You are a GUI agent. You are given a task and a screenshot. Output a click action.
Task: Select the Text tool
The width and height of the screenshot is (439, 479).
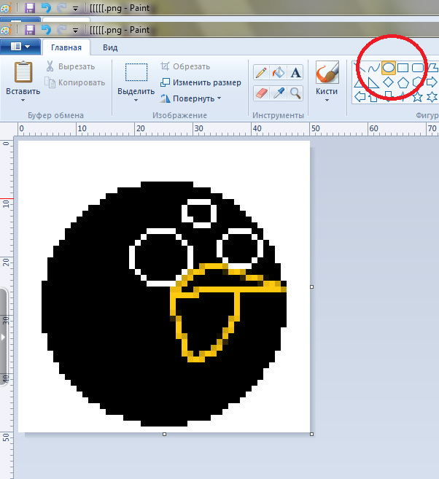[295, 73]
